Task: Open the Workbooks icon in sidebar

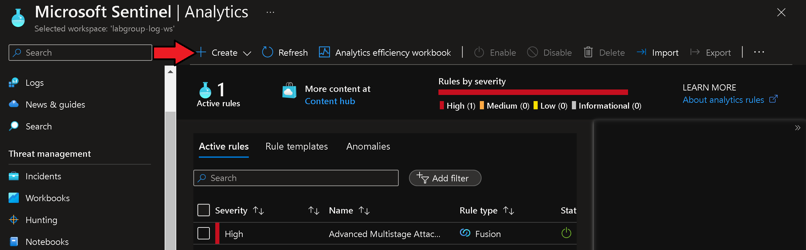Action: point(14,198)
